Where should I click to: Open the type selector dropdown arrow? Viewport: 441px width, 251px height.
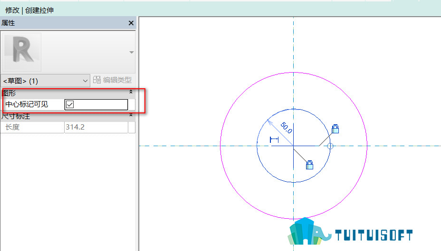click(x=131, y=52)
